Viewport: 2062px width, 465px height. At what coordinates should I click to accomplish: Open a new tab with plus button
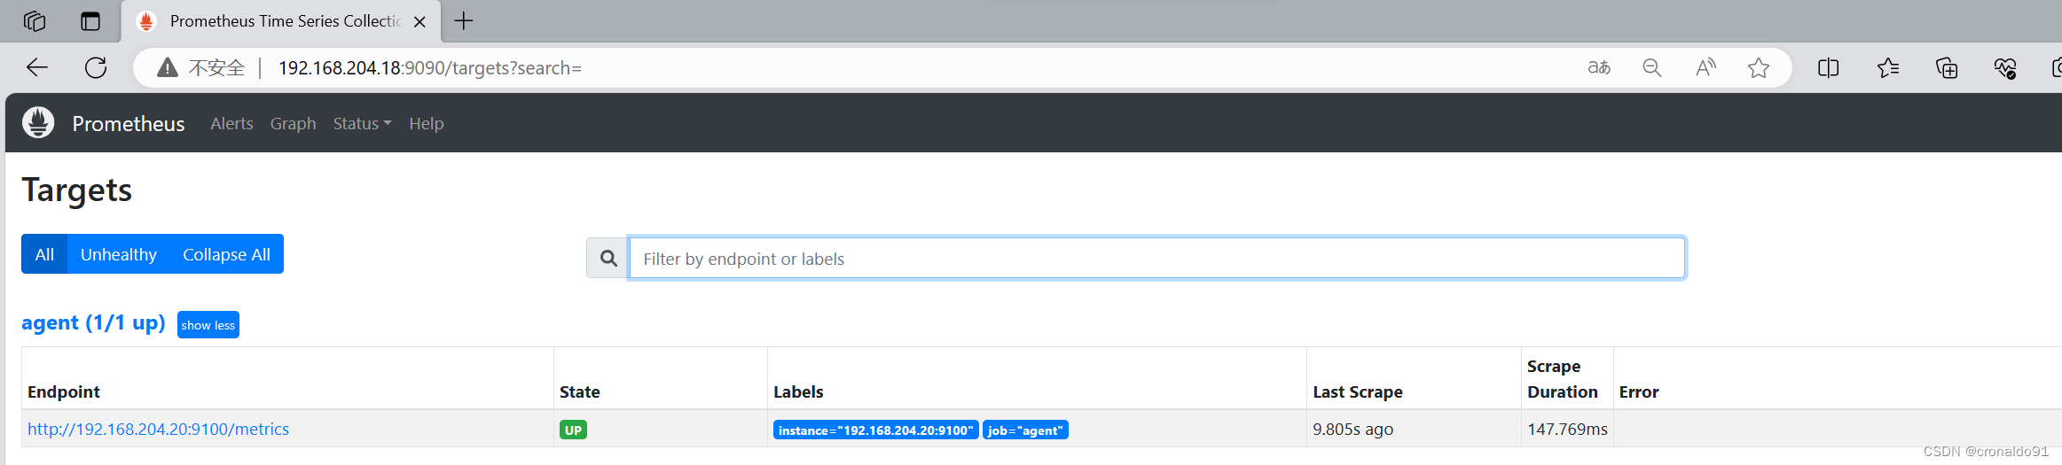tap(464, 20)
